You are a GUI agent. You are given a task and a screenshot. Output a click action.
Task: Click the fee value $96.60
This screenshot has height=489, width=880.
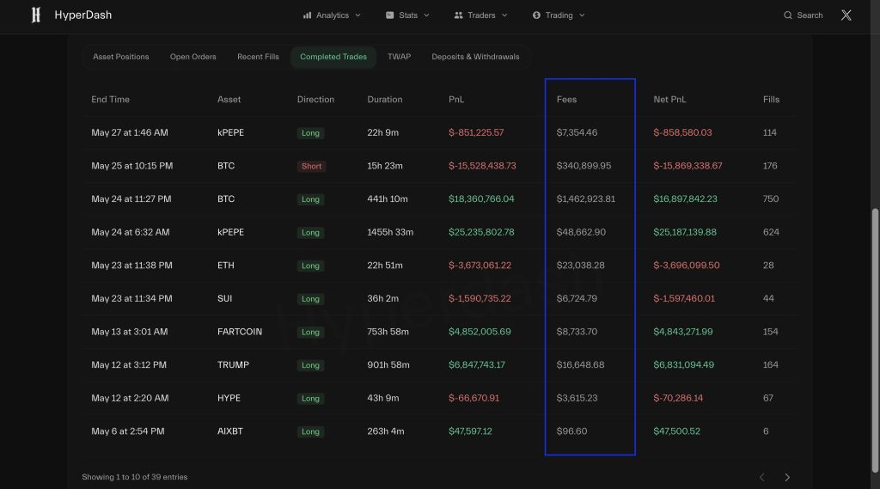click(x=571, y=431)
